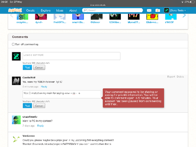Open the green plant avatar commenter profile
196x147 pixels.
tap(16, 139)
